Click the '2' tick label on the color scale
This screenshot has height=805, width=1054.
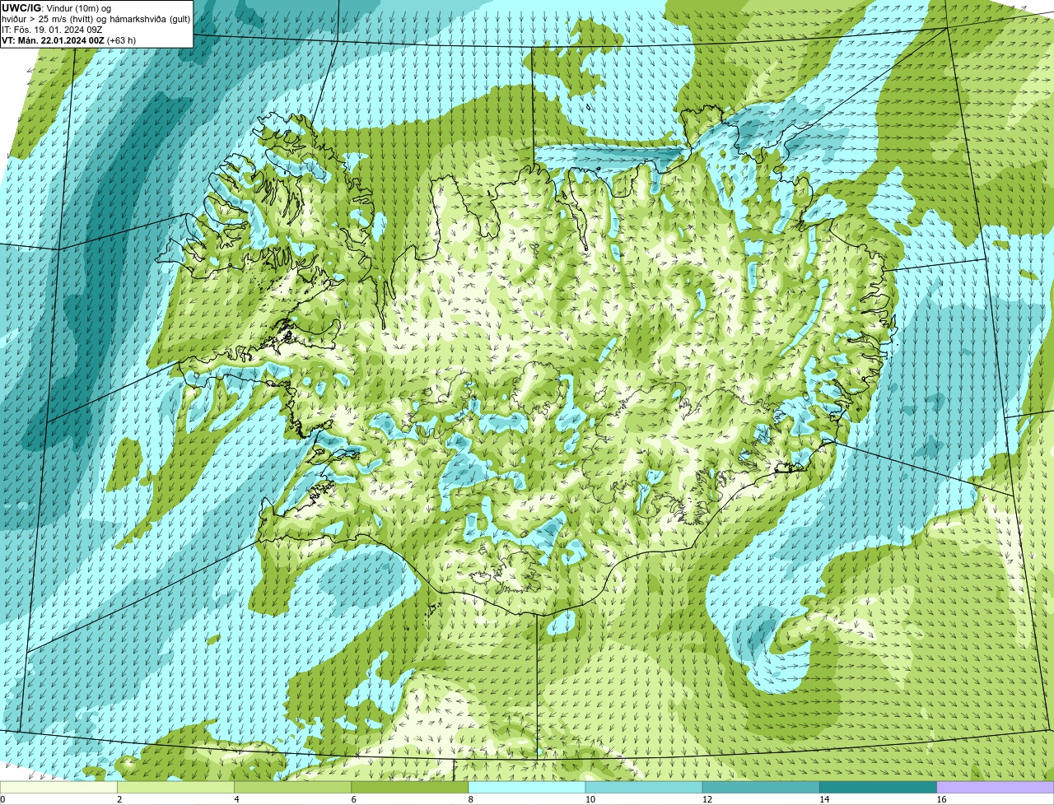click(119, 799)
